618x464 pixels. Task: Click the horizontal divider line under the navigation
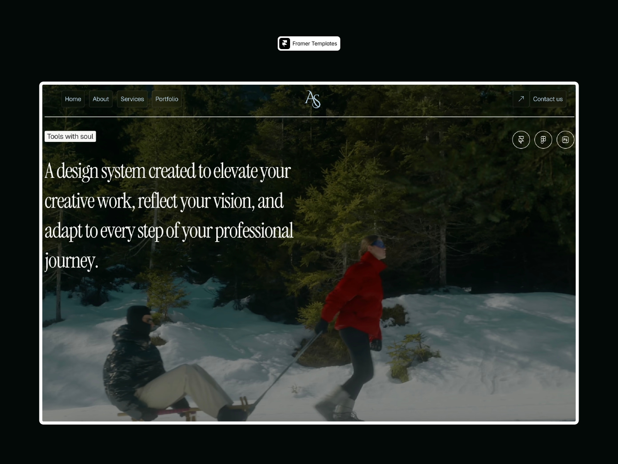(x=309, y=116)
